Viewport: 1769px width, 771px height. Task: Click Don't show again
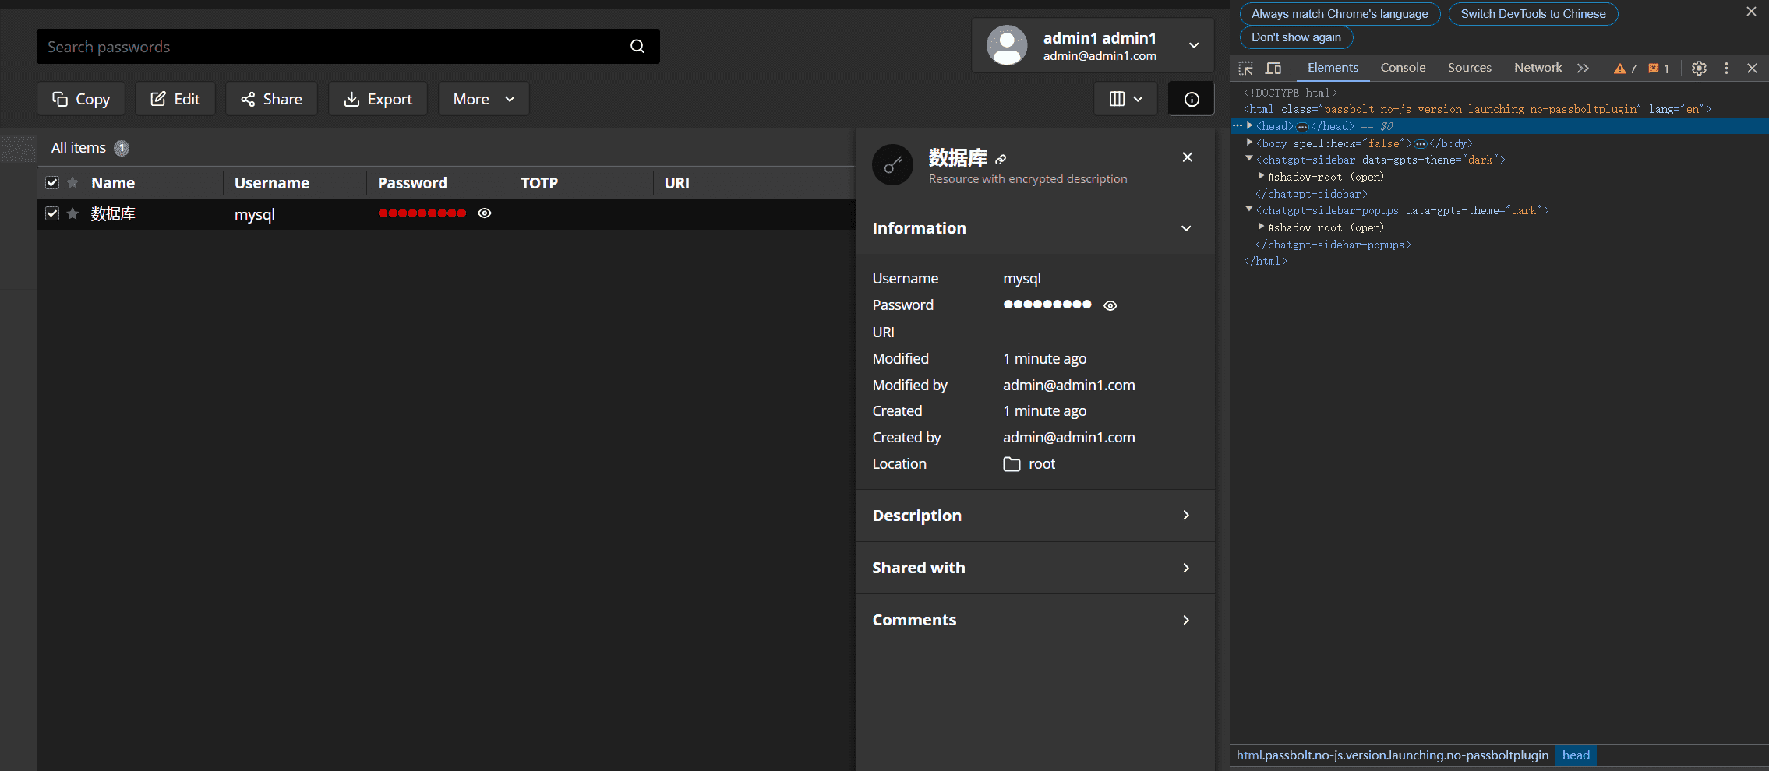point(1296,37)
